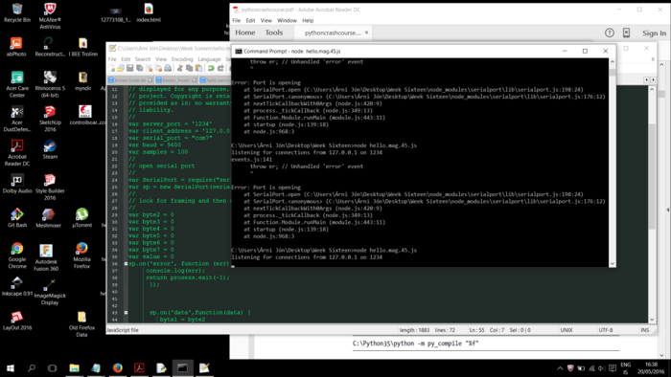Viewport: 671px width, 377px height.
Task: Select the SketchUp 2016 desktop icon
Action: (50, 119)
